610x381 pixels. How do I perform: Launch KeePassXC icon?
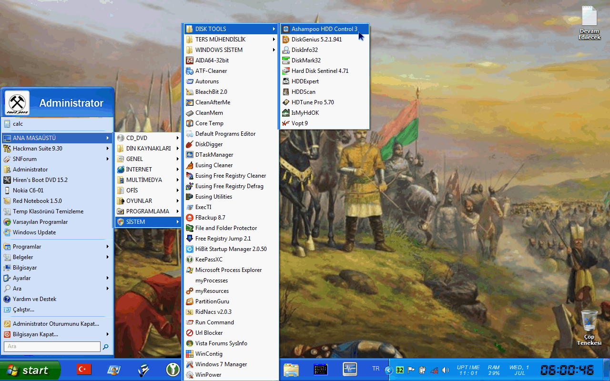pyautogui.click(x=189, y=260)
